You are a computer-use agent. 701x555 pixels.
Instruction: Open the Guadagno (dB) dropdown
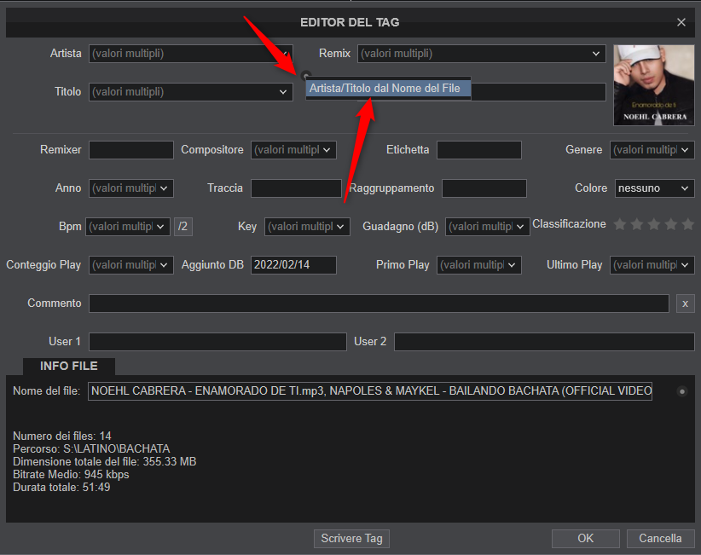click(x=487, y=227)
